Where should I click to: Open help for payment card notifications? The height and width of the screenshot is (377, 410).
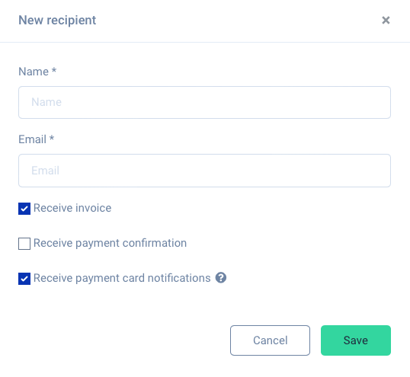(221, 277)
